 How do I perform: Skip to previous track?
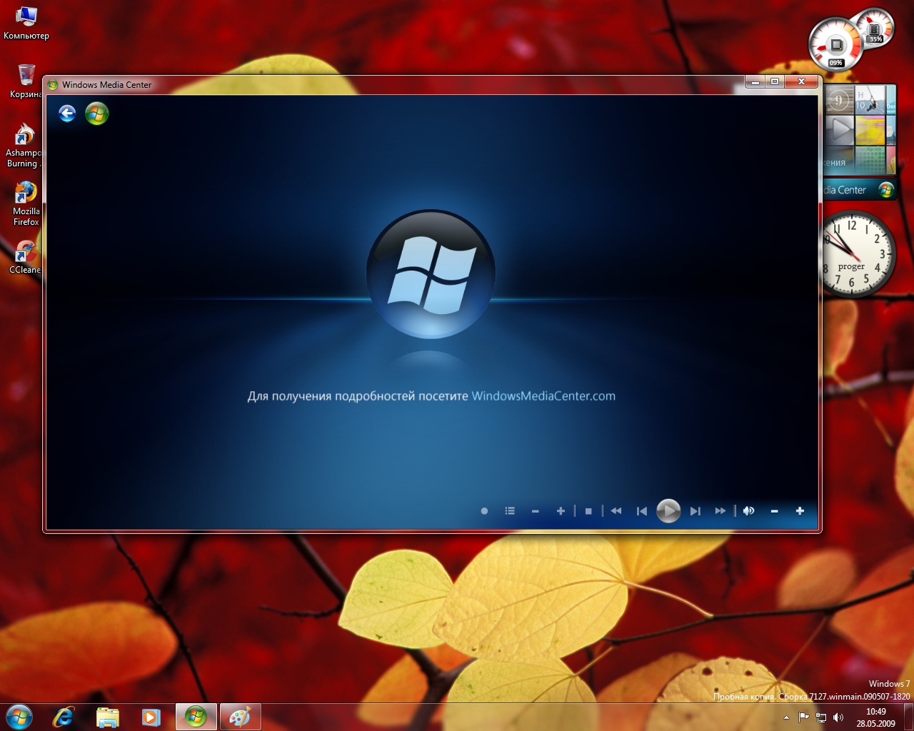coord(642,511)
